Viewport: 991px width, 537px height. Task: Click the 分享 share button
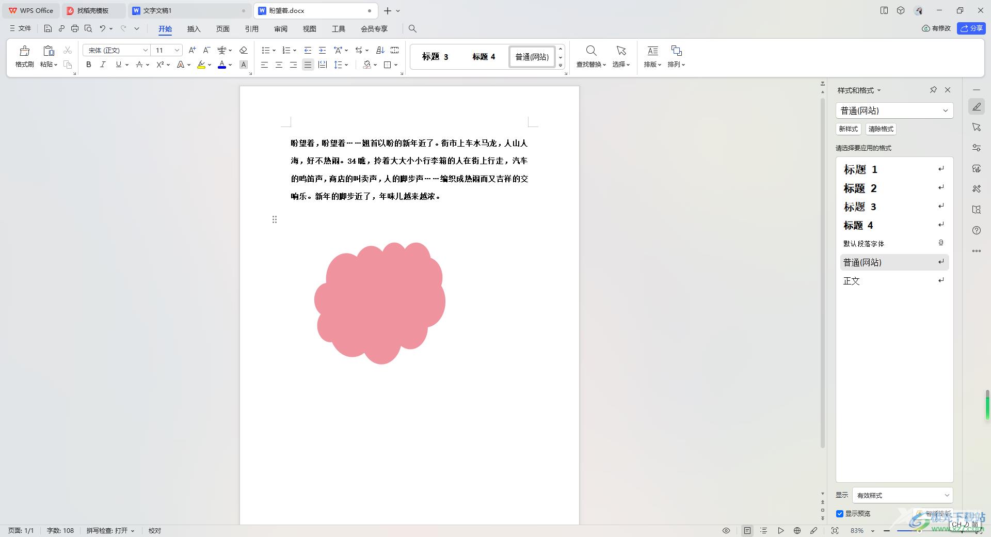(x=971, y=28)
